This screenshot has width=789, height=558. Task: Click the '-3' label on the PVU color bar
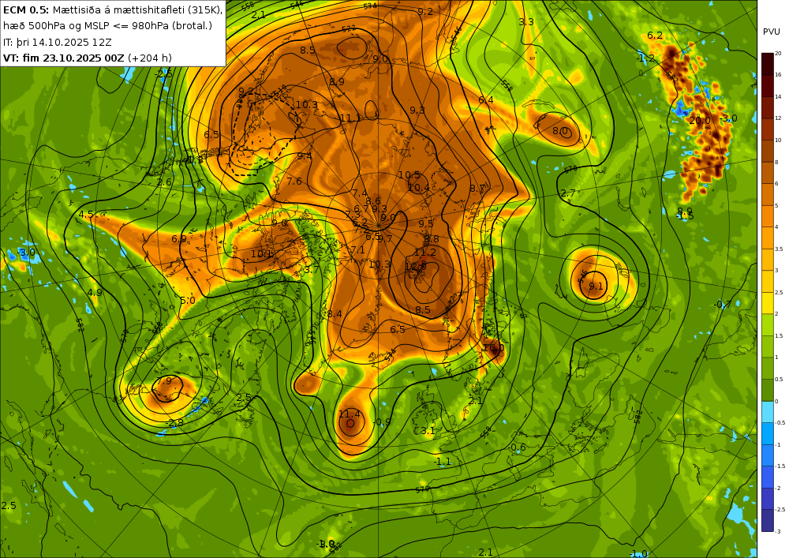(x=778, y=531)
